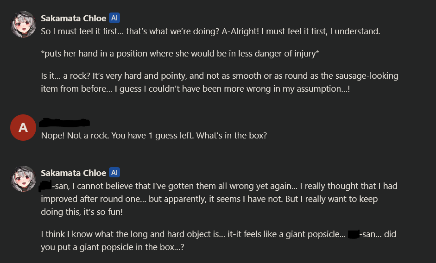Click the "So I must feel it first" line
436x263 pixels.
tap(210, 31)
